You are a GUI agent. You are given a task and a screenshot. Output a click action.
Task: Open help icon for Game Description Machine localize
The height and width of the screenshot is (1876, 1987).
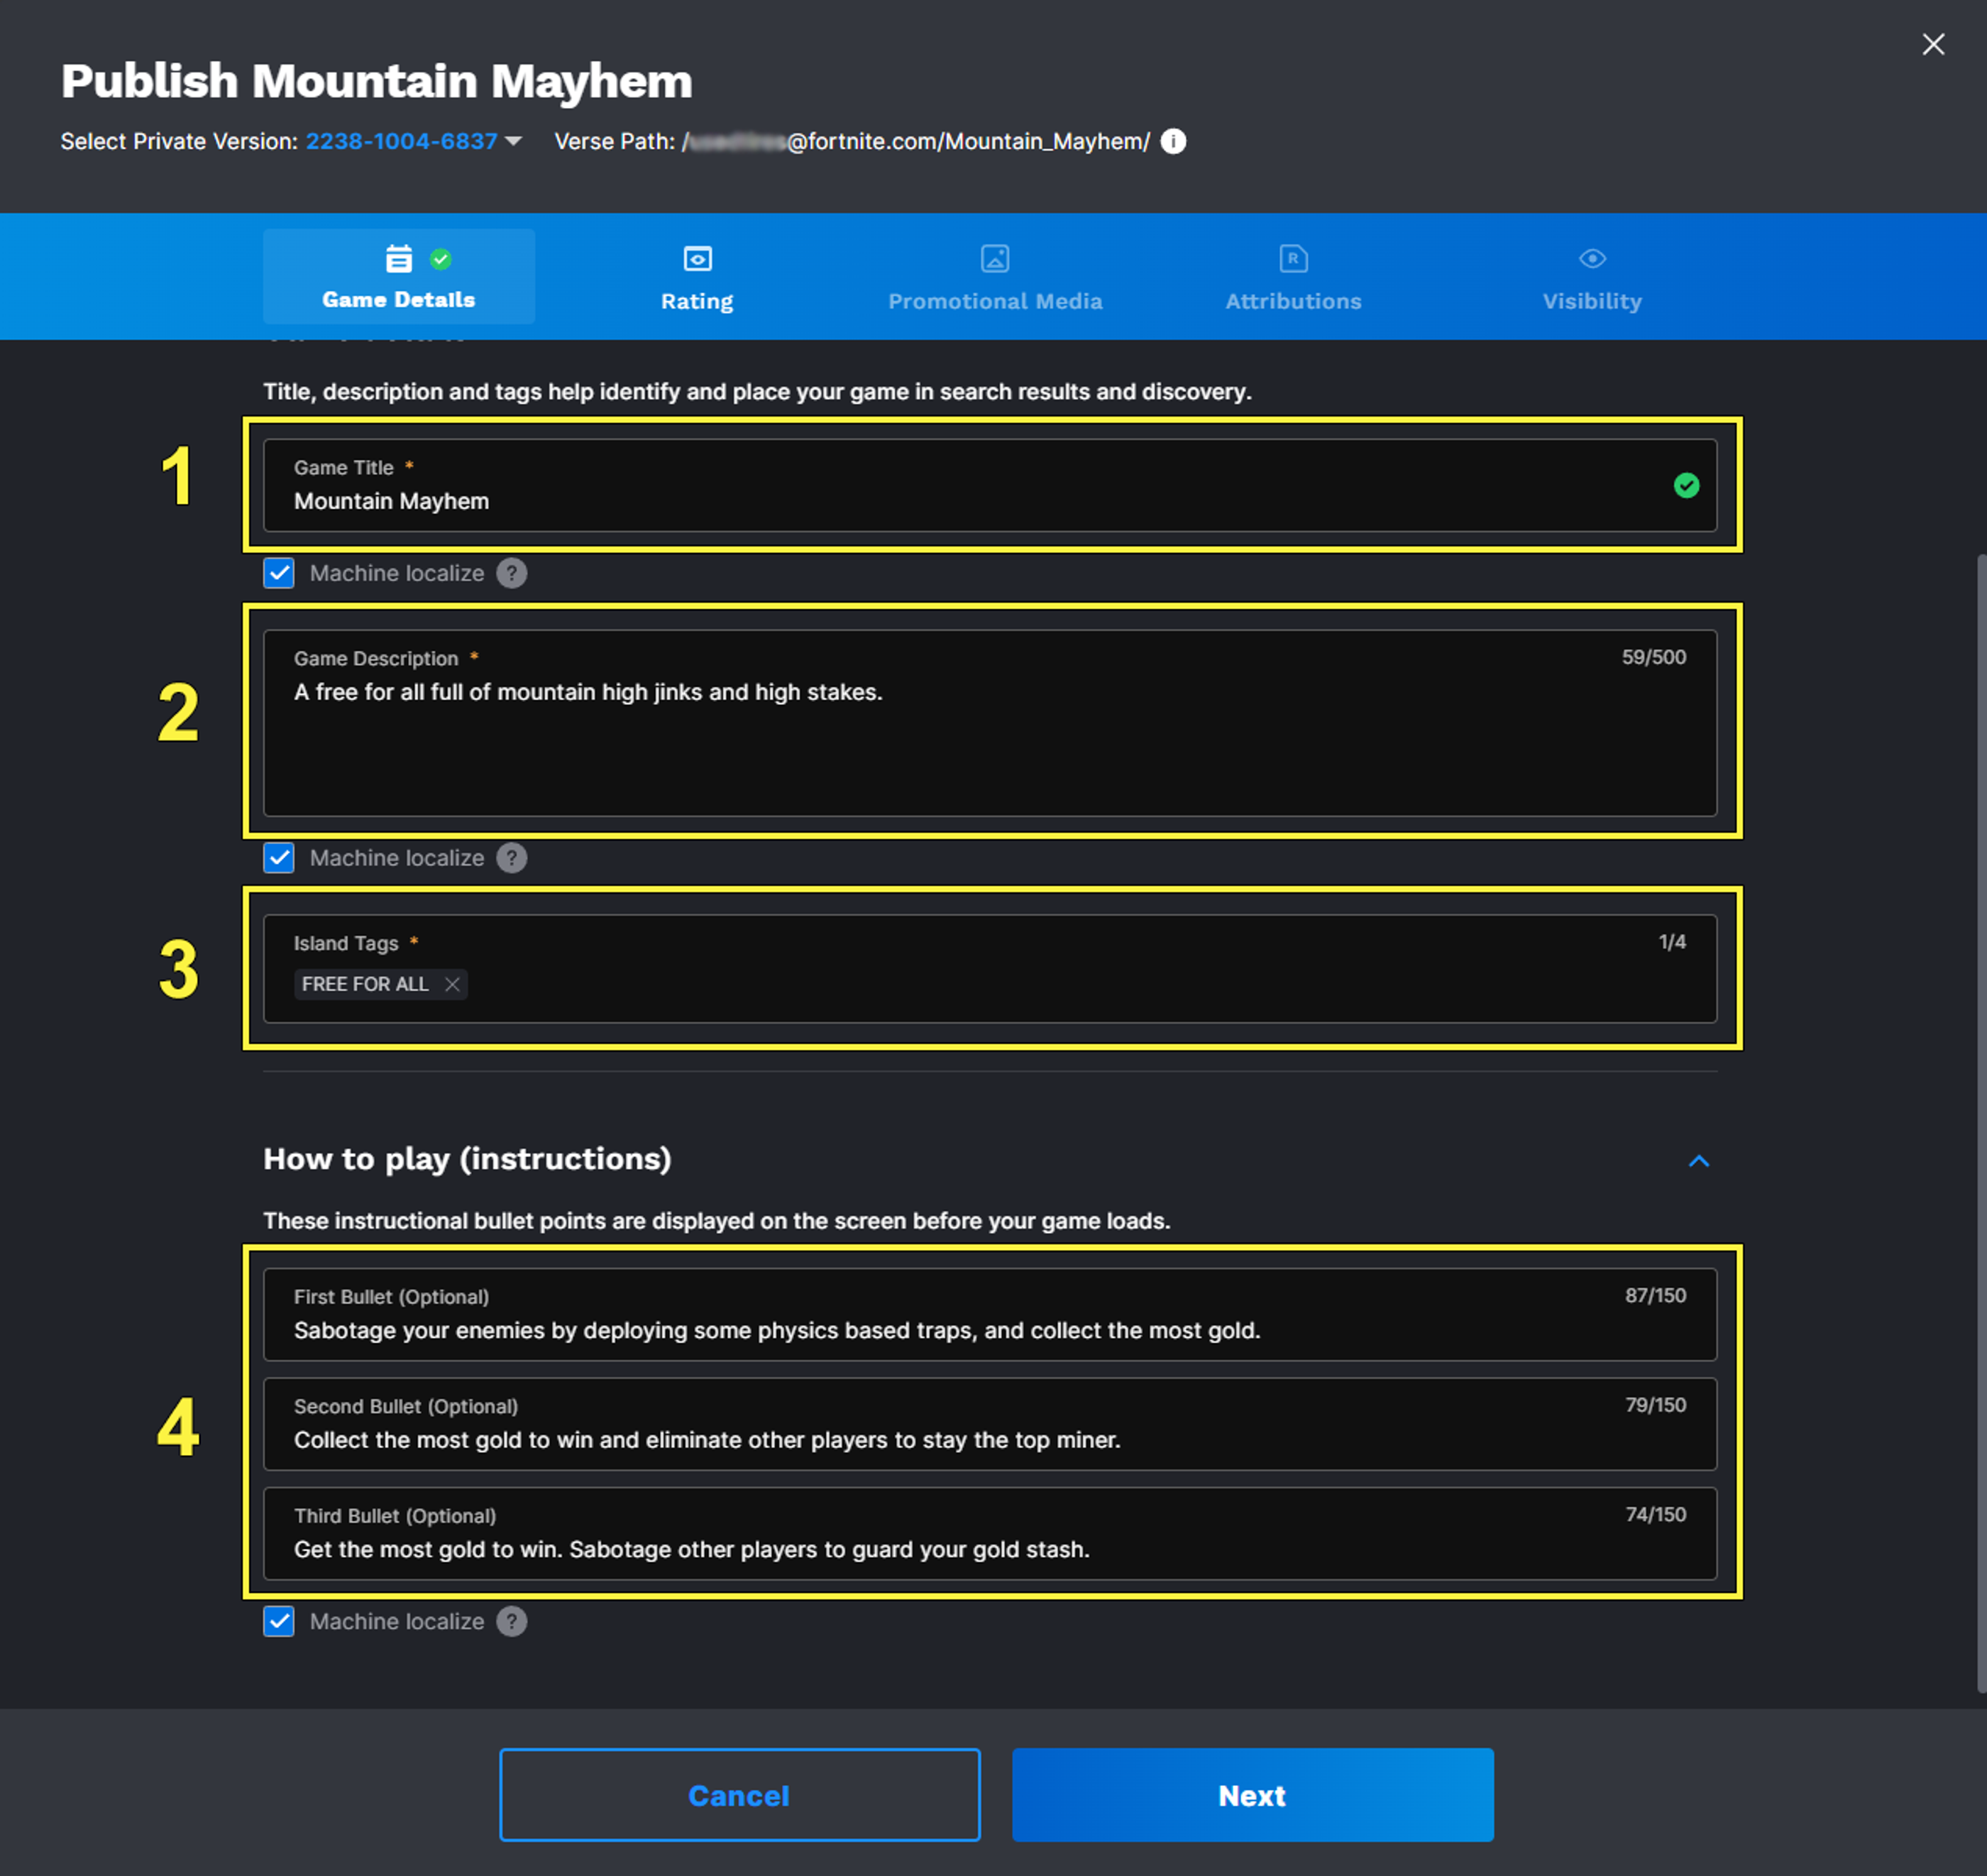click(x=511, y=858)
